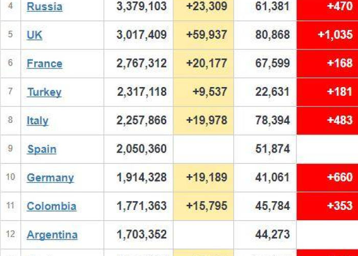Select row number 10 cell
358x256 pixels.
pos(11,178)
